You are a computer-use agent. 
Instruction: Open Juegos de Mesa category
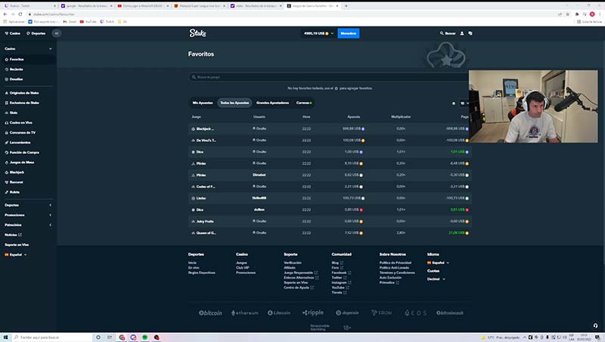tap(22, 162)
